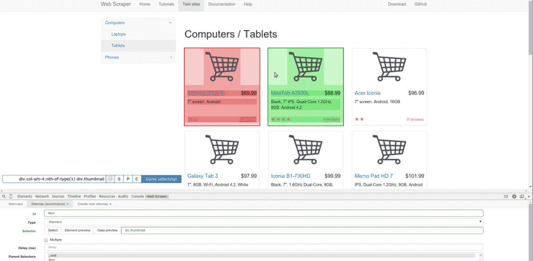Close the DevTools panel with the X
The width and height of the screenshot is (533, 261).
(x=528, y=196)
